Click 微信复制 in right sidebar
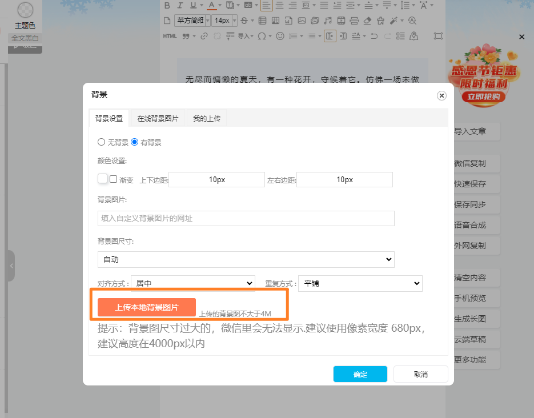534x418 pixels. coord(476,163)
